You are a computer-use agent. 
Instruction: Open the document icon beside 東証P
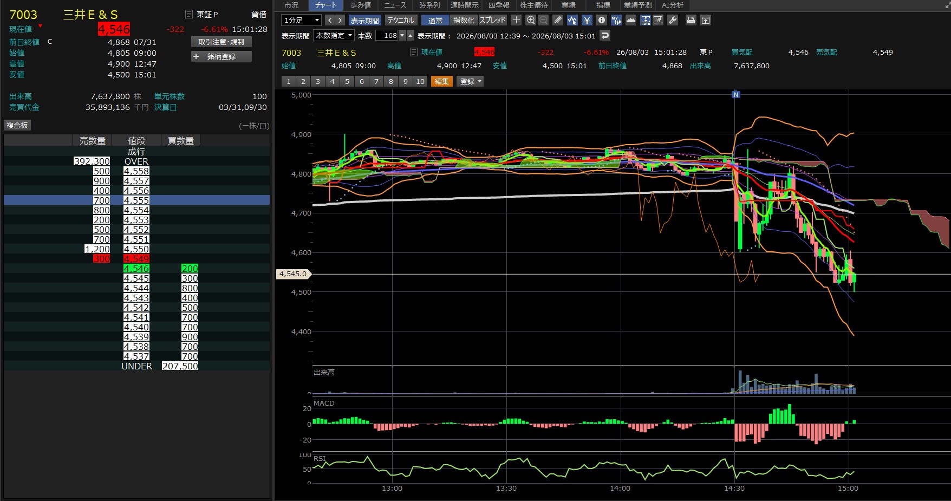point(188,15)
